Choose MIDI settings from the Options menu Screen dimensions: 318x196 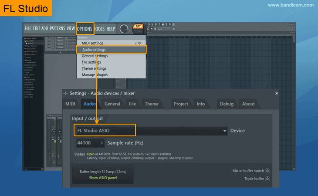click(x=112, y=43)
